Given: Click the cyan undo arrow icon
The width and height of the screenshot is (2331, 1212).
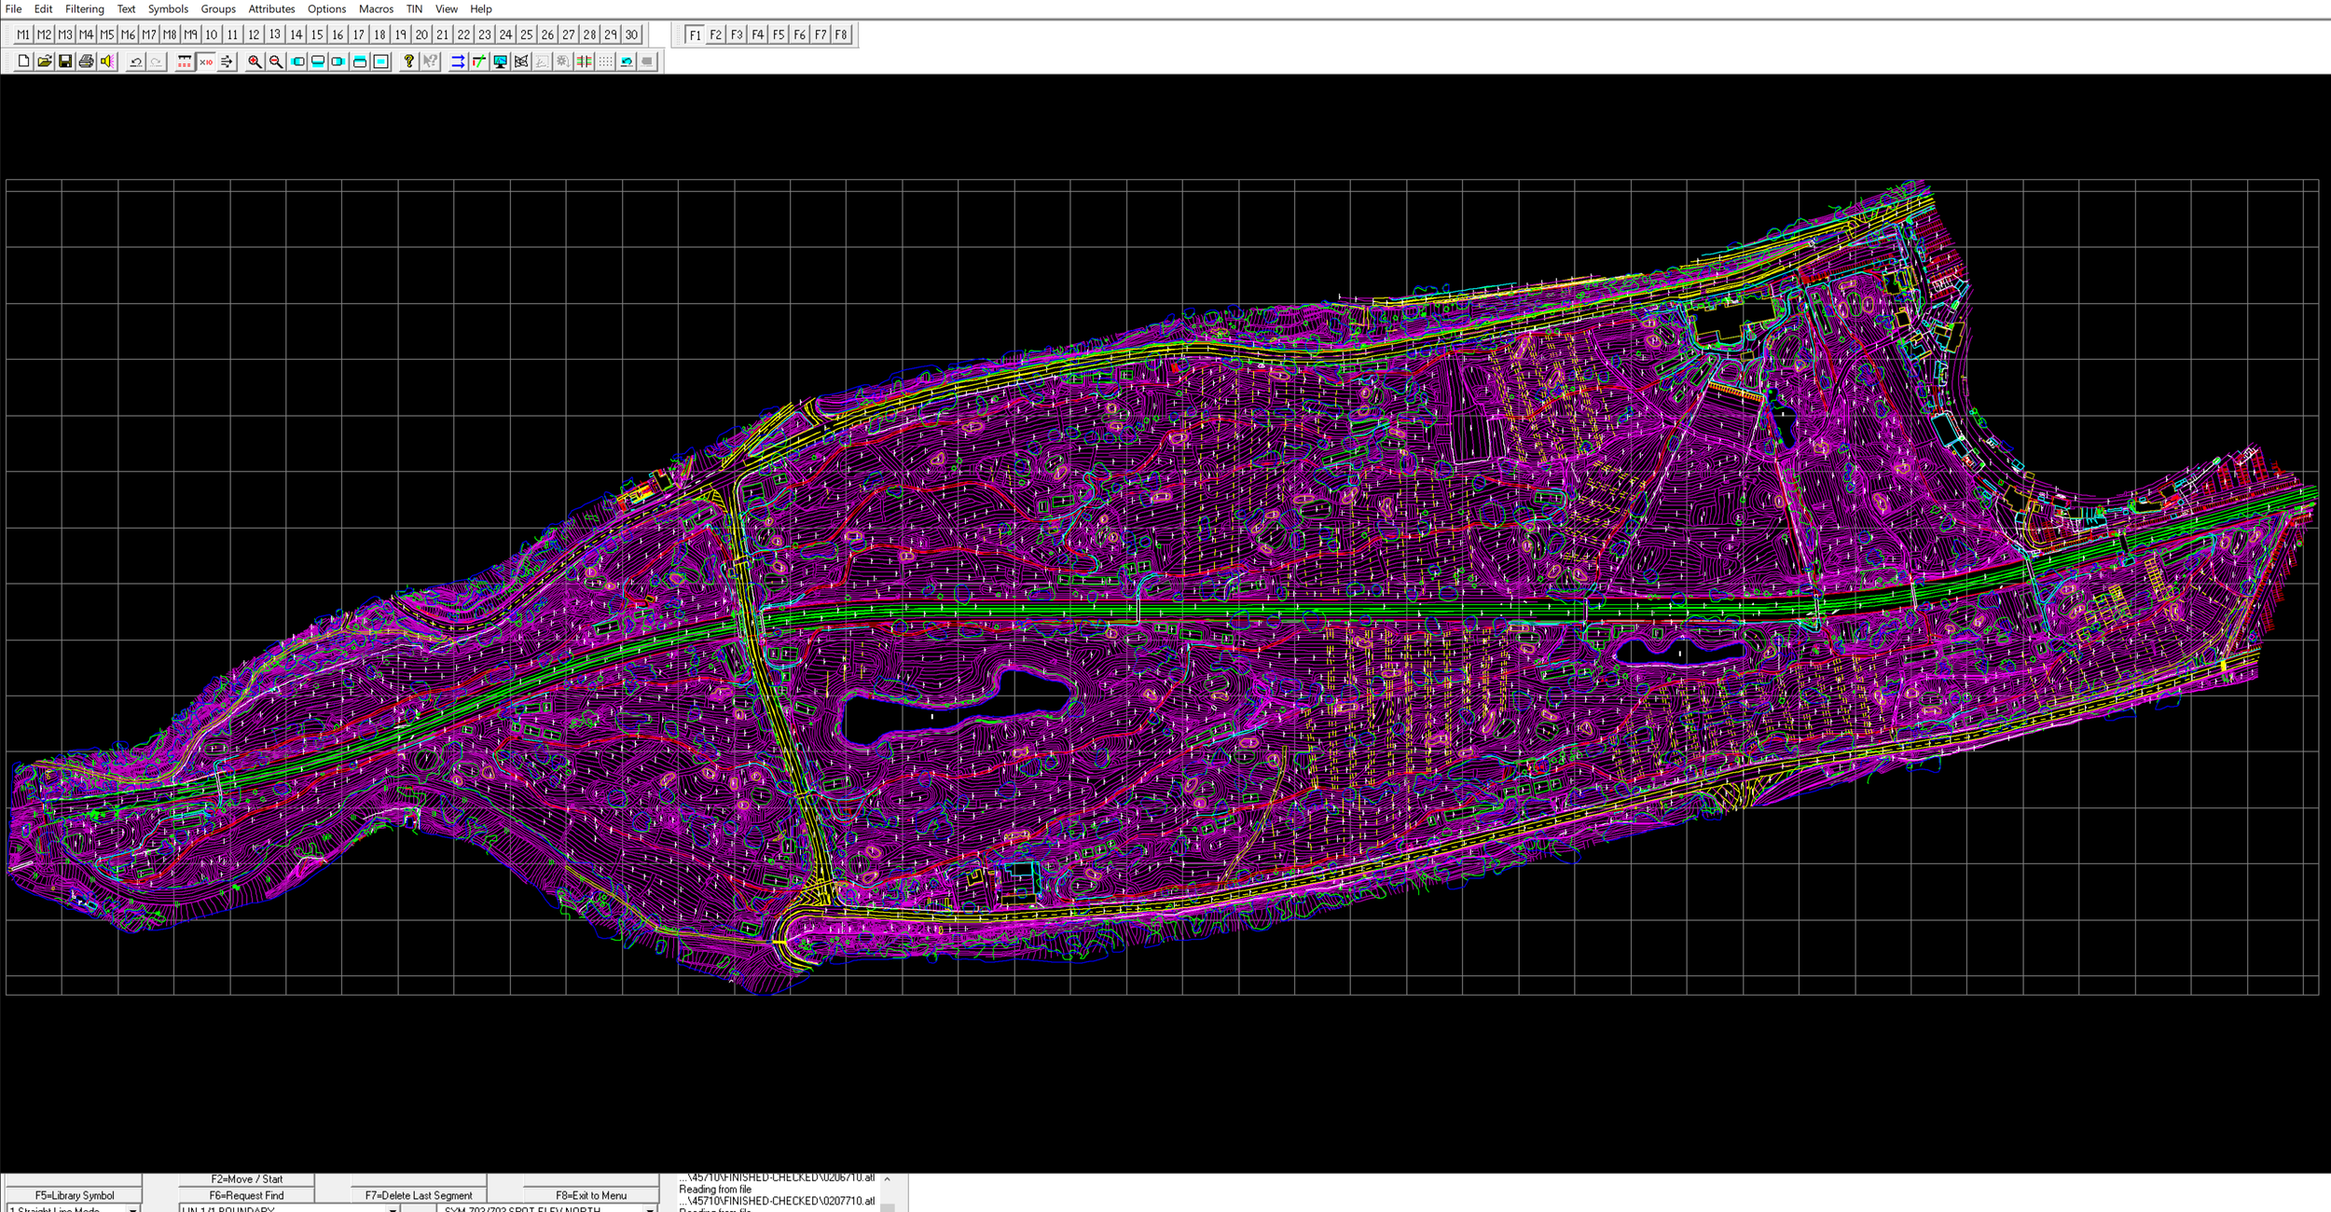Looking at the screenshot, I should tap(627, 62).
